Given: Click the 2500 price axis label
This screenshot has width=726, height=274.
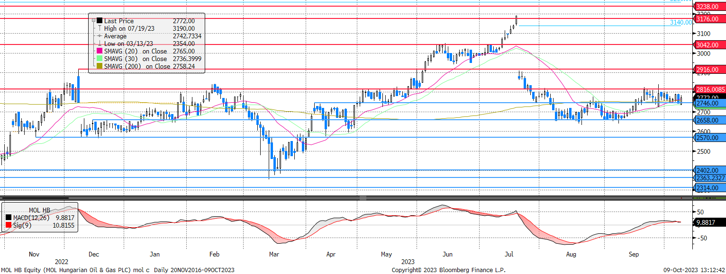Looking at the screenshot, I should 703,151.
